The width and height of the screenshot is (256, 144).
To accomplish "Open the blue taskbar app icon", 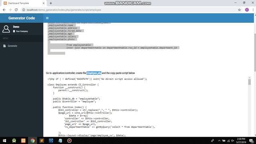I will tap(51, 140).
